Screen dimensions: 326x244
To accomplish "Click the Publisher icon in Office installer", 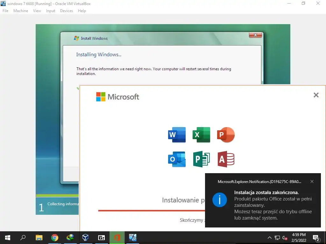I will 201,159.
